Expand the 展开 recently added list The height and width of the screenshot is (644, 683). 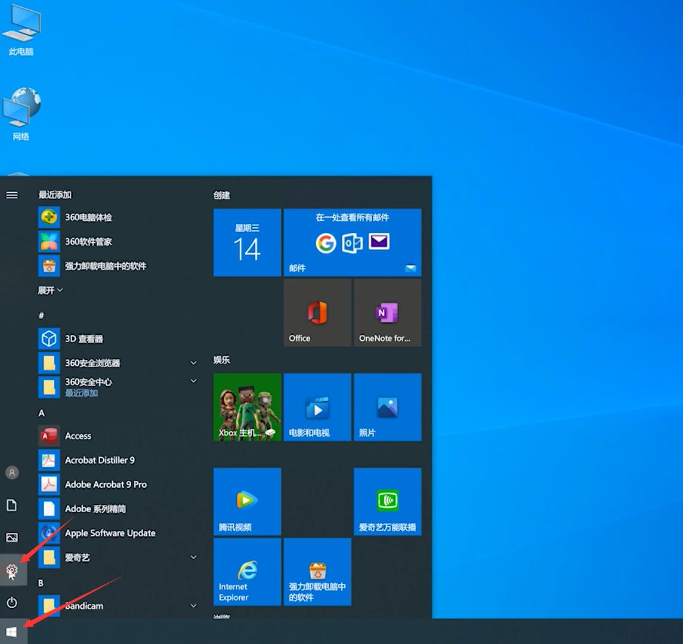tap(50, 290)
